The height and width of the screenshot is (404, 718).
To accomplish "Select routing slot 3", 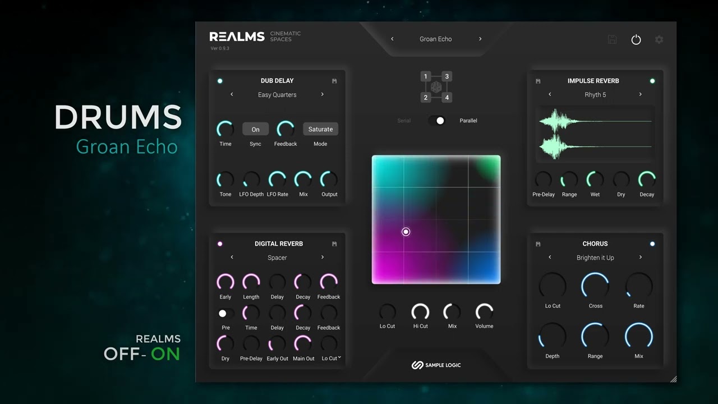I will click(447, 76).
